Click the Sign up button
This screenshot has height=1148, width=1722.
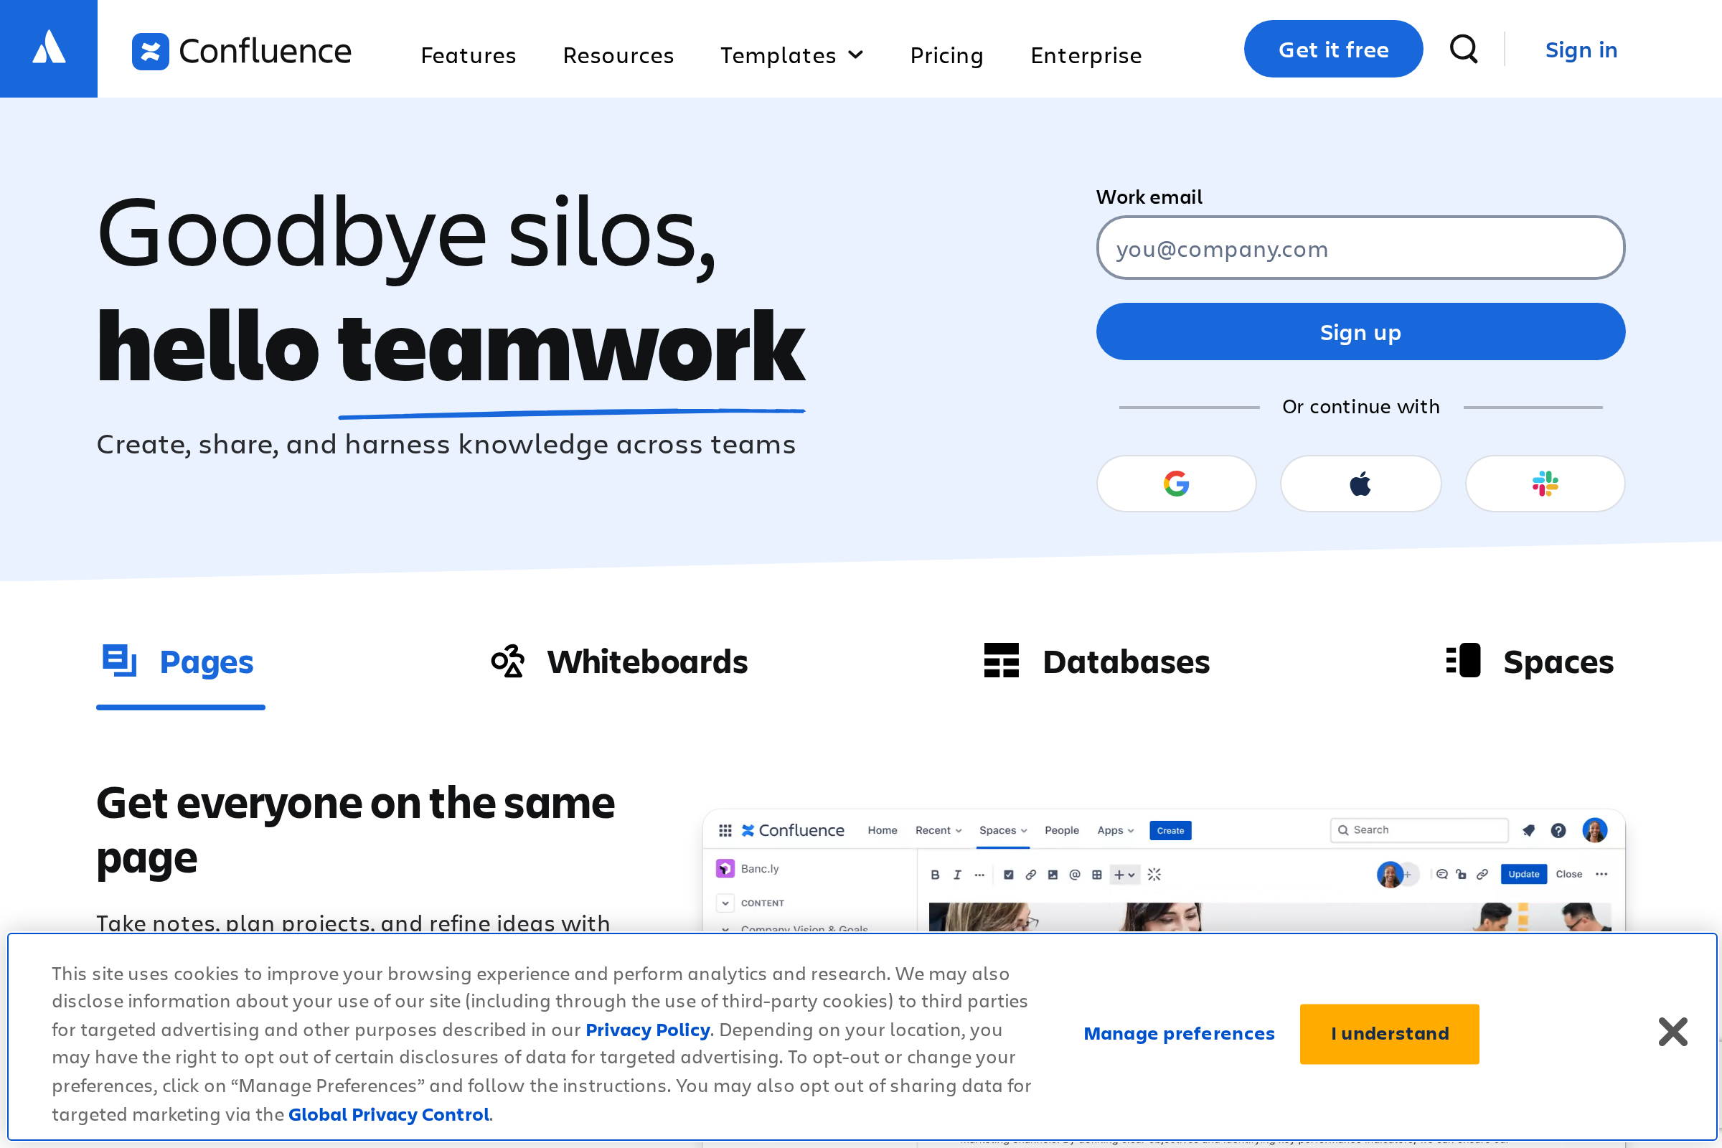coord(1360,331)
